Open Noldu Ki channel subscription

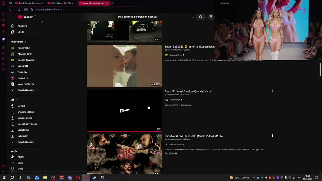tap(24, 72)
